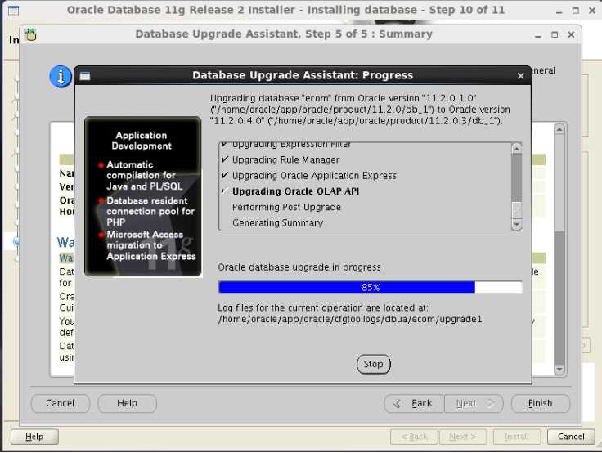This screenshot has height=453, width=602.
Task: Select the Upgrading Rule Manager step
Action: 285,159
